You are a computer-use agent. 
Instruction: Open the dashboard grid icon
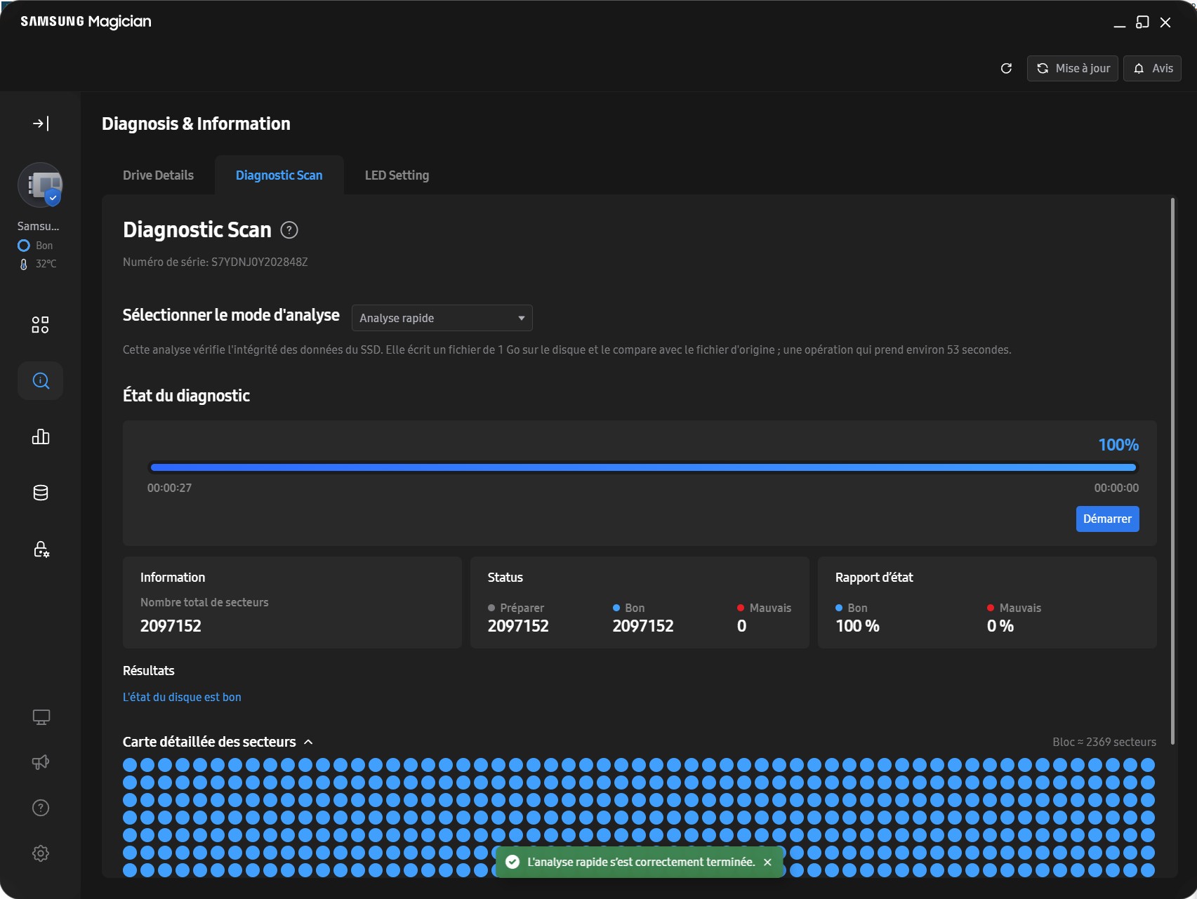41,324
